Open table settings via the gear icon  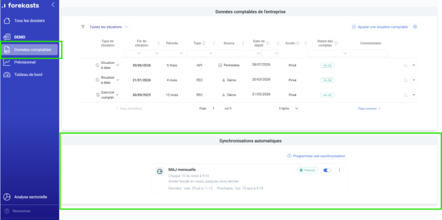415,27
